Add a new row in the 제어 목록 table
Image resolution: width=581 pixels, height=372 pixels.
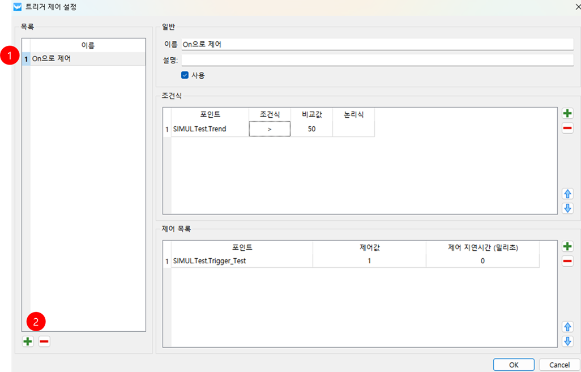pos(567,246)
